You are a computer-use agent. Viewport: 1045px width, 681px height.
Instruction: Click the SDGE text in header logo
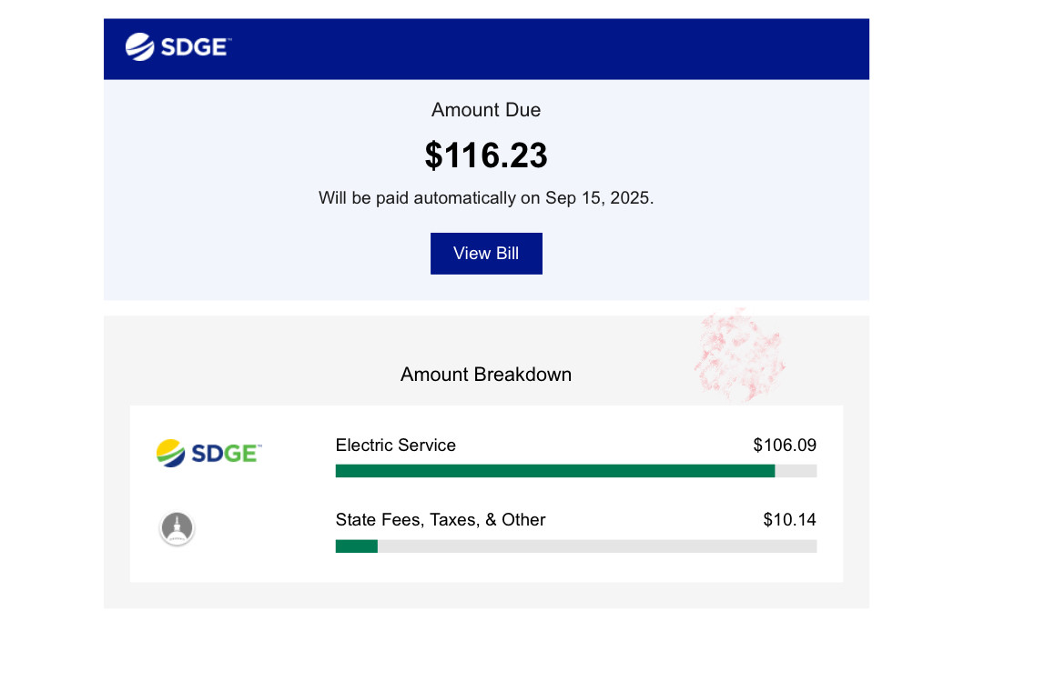point(196,47)
